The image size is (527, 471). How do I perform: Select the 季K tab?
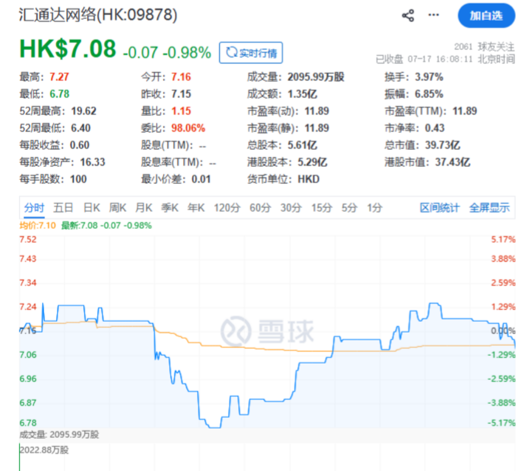pos(170,208)
